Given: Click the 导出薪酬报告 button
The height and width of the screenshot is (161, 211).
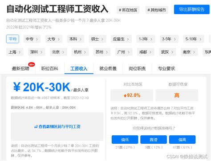Looking at the screenshot, I should (x=191, y=9).
